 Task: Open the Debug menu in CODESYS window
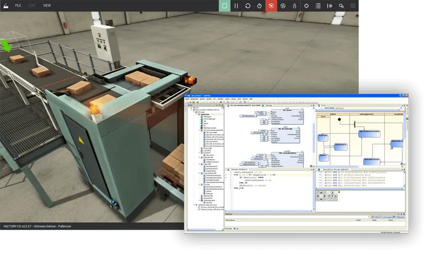pos(234,99)
